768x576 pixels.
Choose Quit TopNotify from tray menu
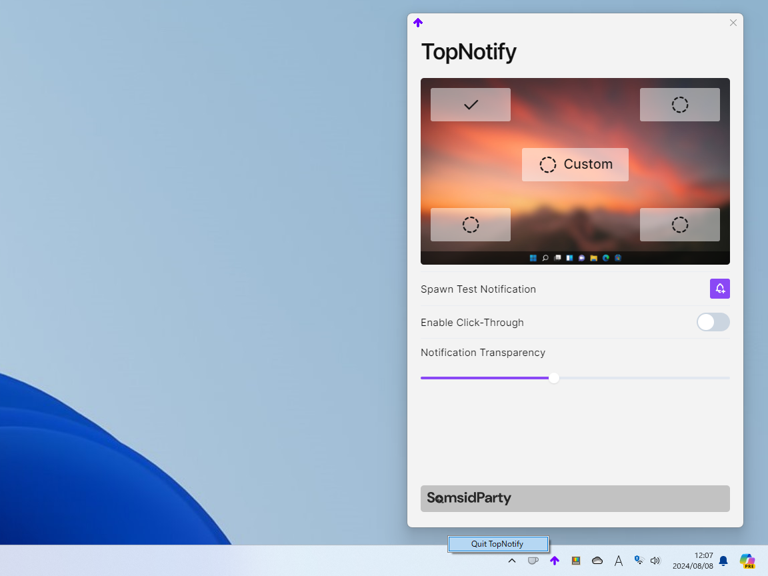[497, 544]
